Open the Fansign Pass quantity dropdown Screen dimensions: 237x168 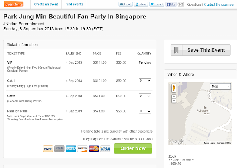click(145, 111)
